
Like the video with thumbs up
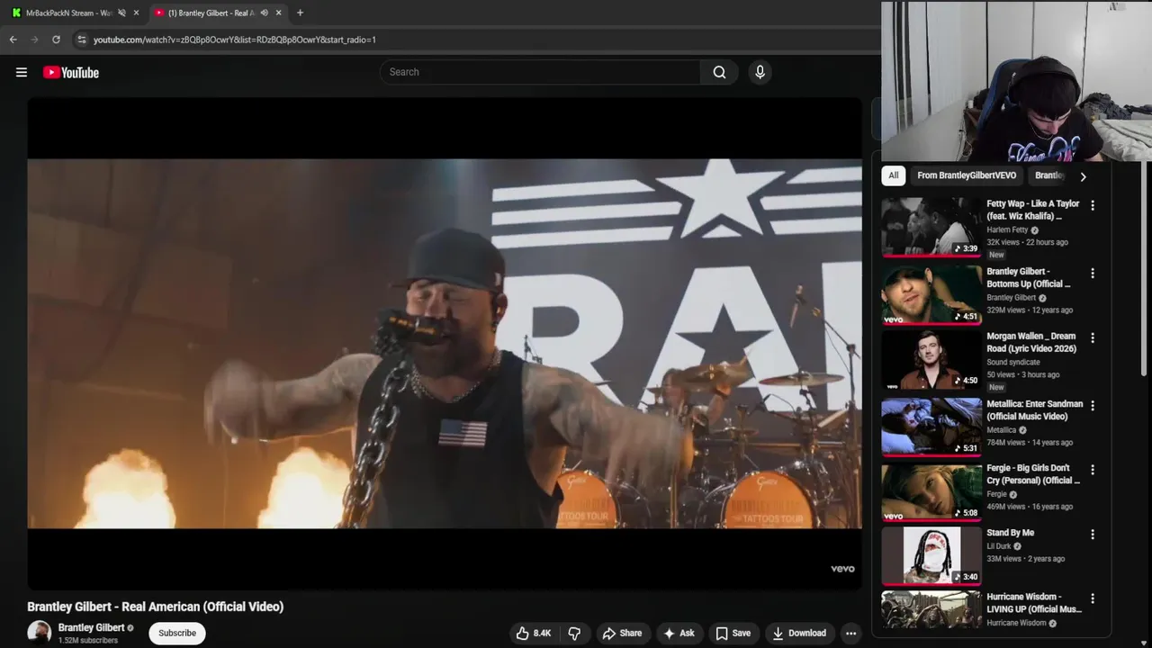coord(533,634)
